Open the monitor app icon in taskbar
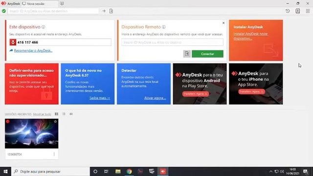The image size is (313, 176). pyautogui.click(x=152, y=172)
